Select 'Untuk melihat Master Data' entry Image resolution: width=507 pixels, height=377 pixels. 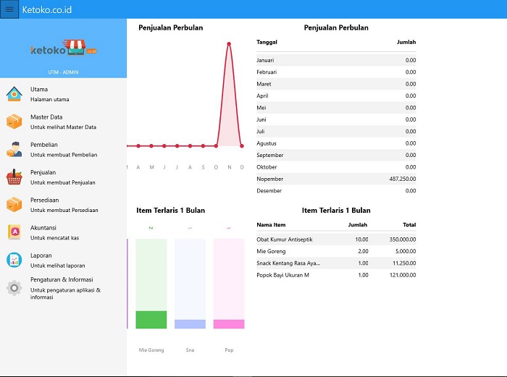click(x=63, y=127)
